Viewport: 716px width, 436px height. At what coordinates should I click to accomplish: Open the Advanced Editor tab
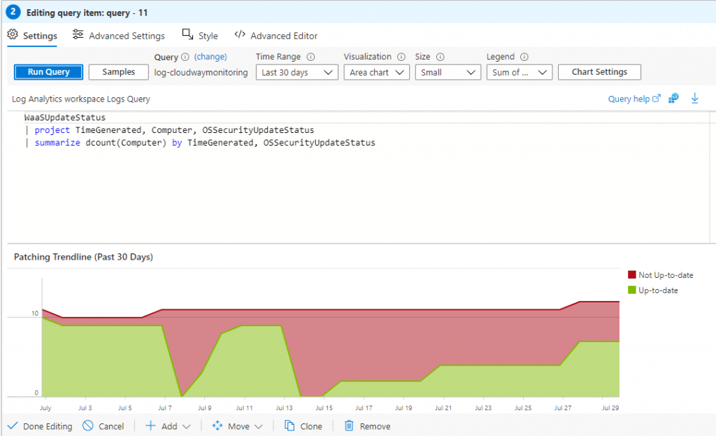tap(275, 36)
